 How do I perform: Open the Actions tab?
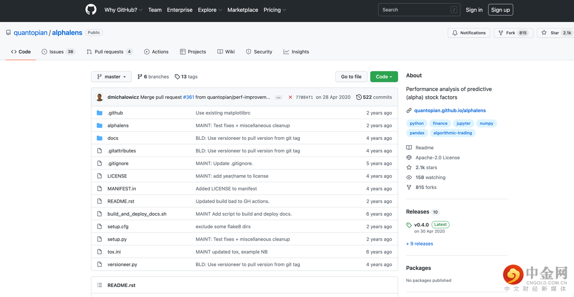tap(156, 52)
